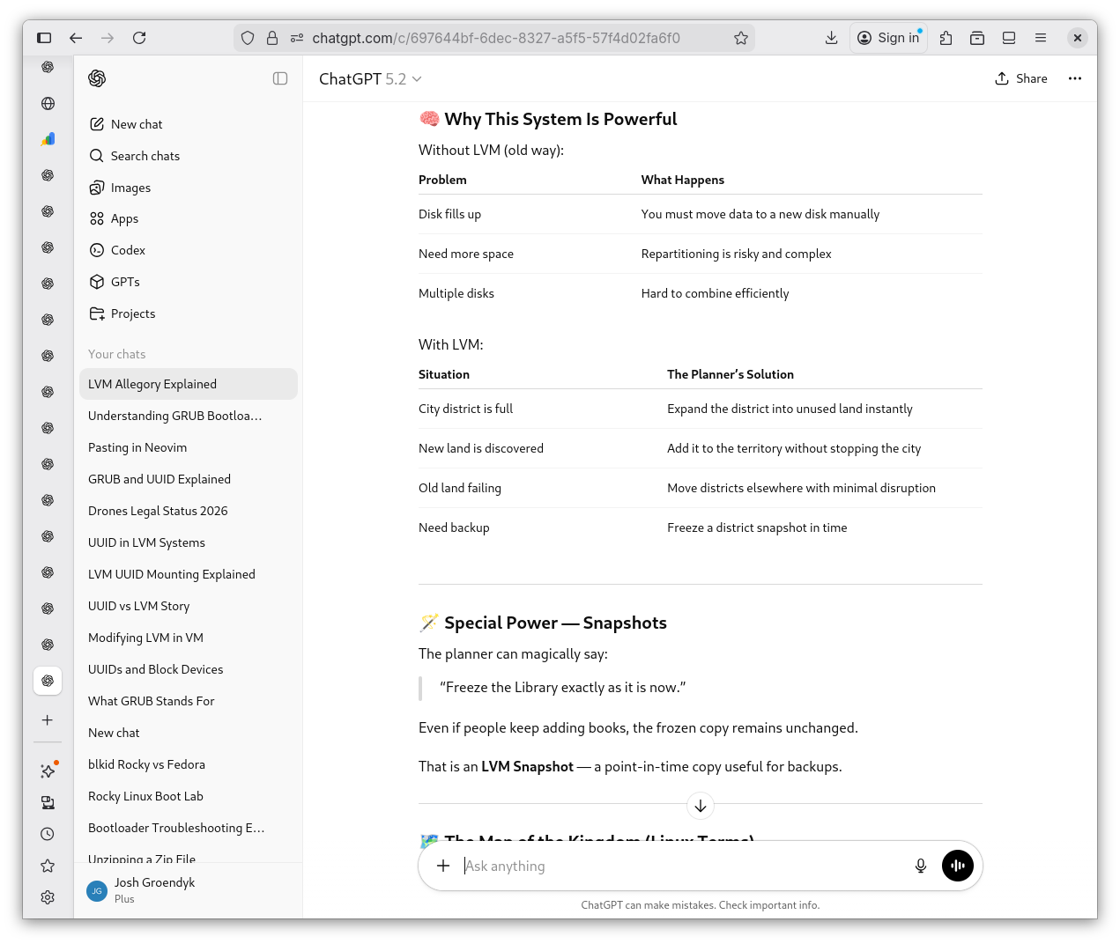Click the microphone dictation icon

pyautogui.click(x=920, y=866)
